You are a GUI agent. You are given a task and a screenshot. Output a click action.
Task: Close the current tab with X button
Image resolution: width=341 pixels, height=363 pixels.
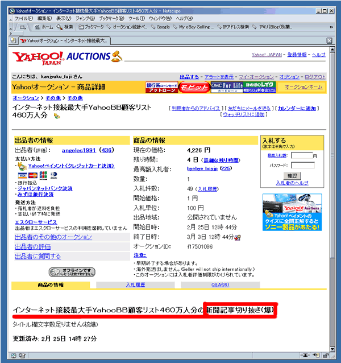tap(330, 41)
